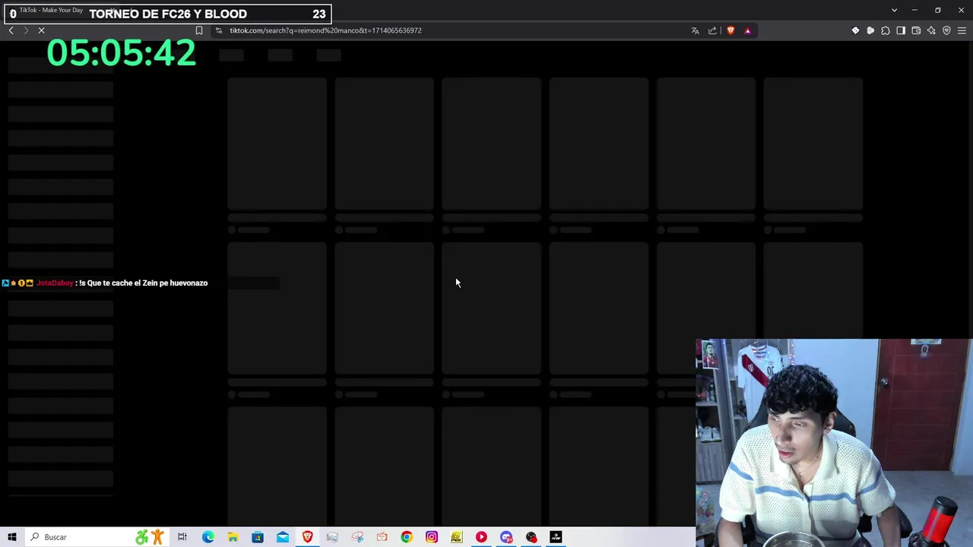Open Task View in taskbar
The width and height of the screenshot is (973, 547).
[x=182, y=537]
